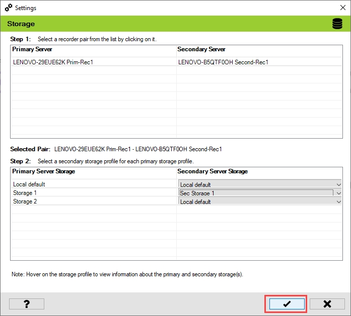Click the Settings gears icon in title bar
The width and height of the screenshot is (351, 316).
(8, 8)
